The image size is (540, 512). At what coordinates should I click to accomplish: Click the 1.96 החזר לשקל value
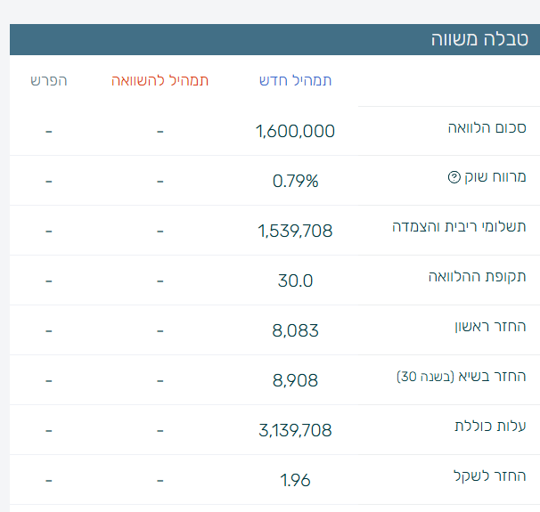295,480
